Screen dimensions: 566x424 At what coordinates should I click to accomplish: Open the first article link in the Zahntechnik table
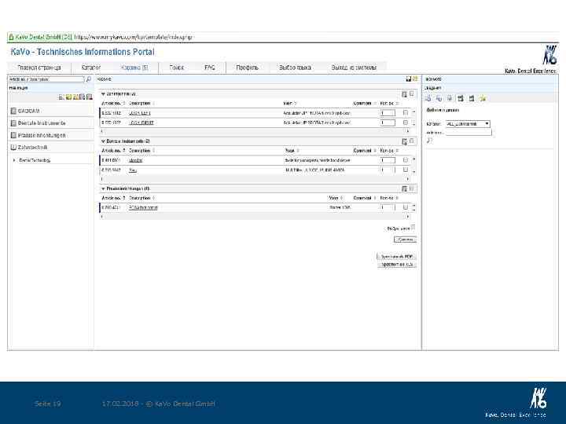pyautogui.click(x=140, y=113)
